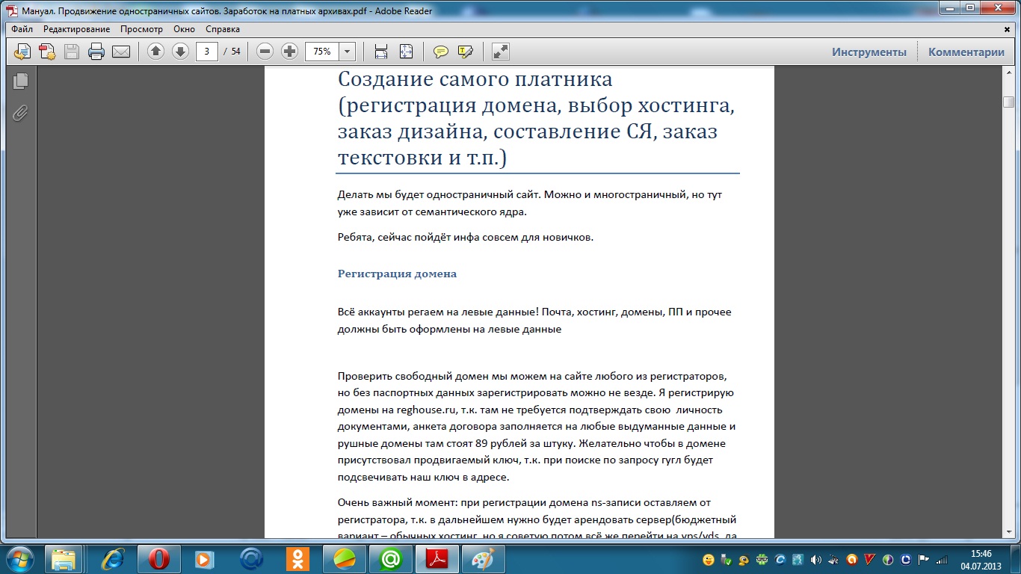Select fit one full page icon
The image size is (1021, 574).
(x=406, y=52)
